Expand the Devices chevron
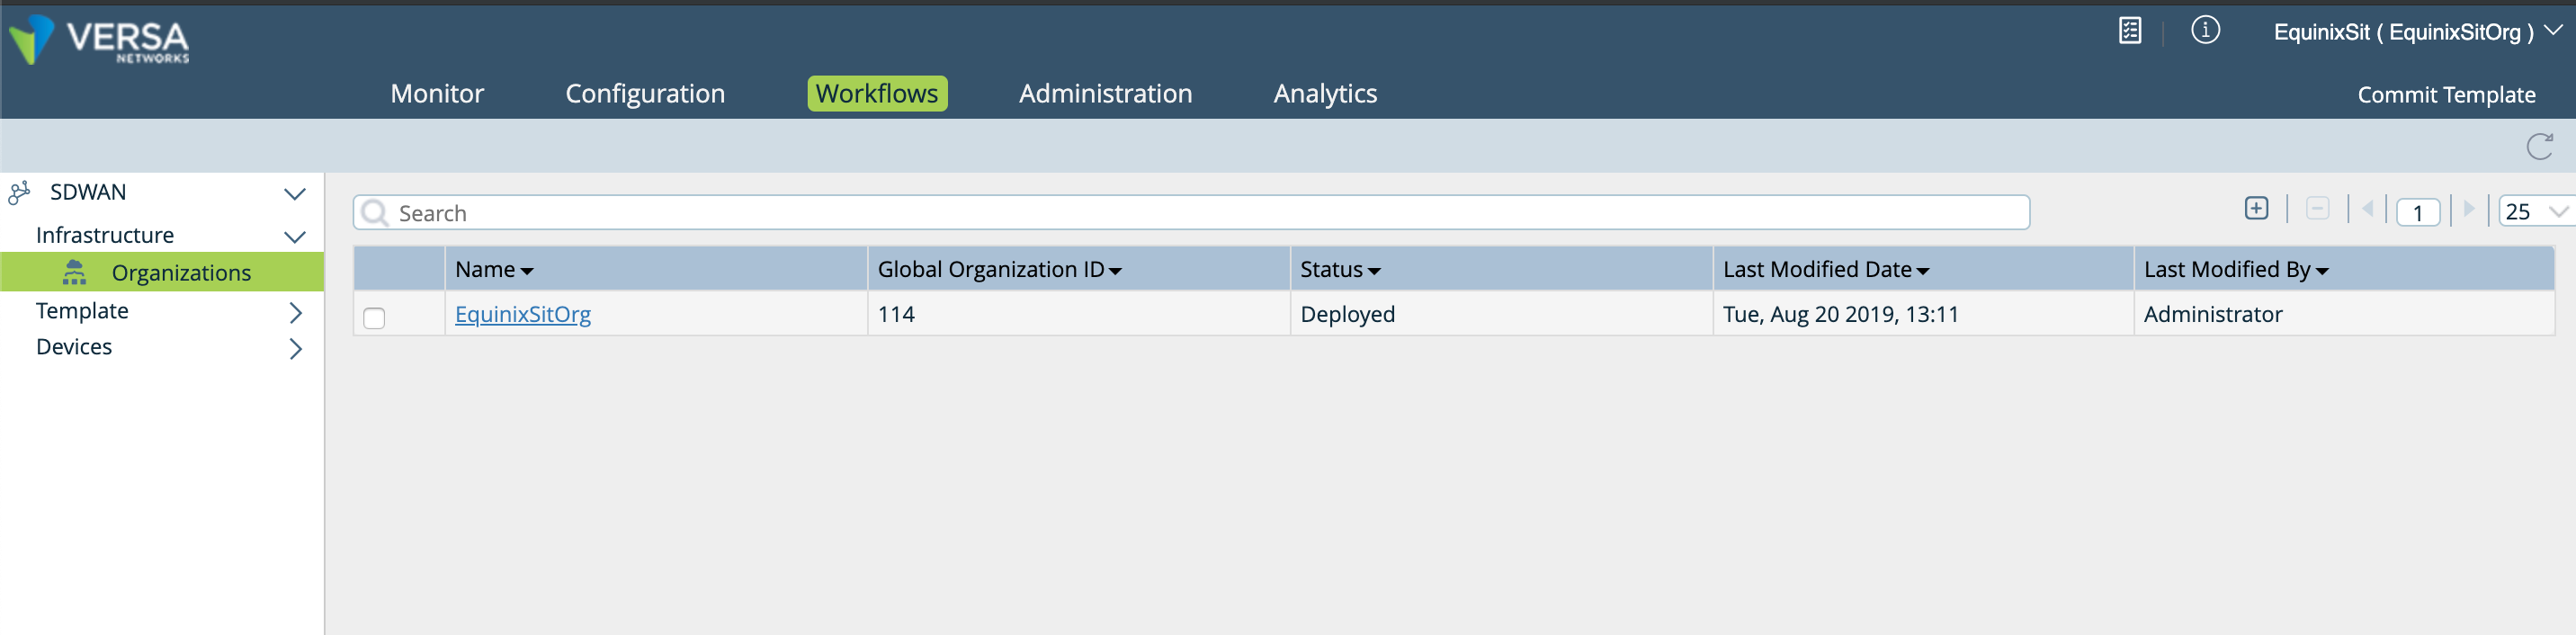 pos(295,348)
